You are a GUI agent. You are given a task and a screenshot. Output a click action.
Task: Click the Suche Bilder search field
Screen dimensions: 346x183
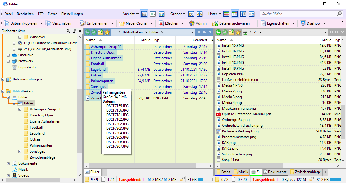click(298, 14)
